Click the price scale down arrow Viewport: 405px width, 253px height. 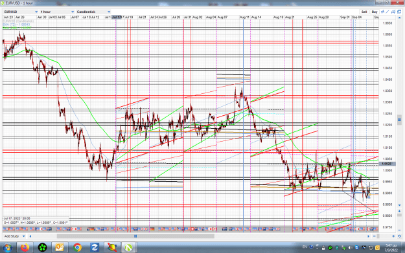(x=399, y=205)
